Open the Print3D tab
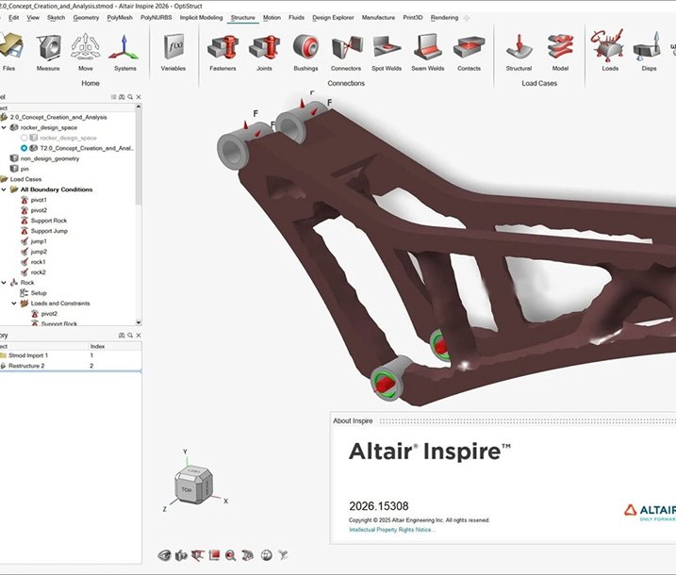 tap(413, 18)
